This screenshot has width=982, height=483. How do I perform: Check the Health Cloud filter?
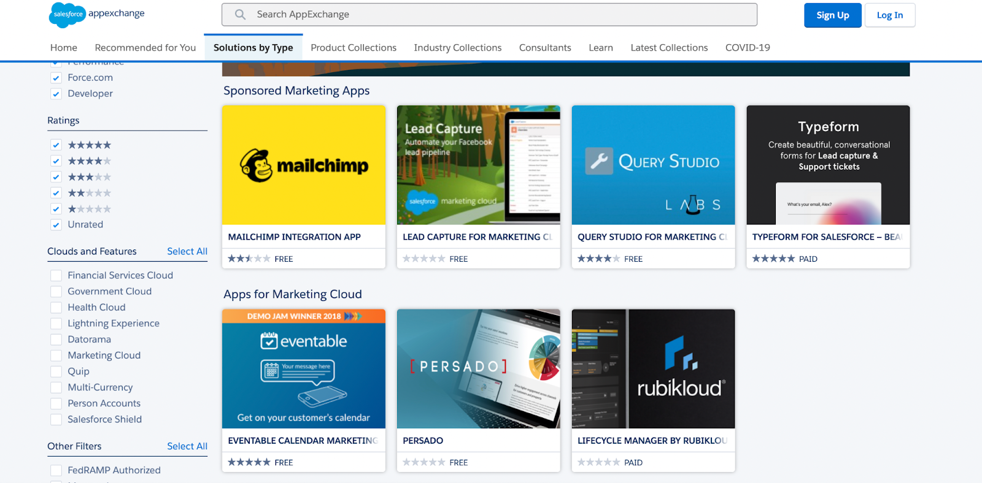pyautogui.click(x=56, y=308)
